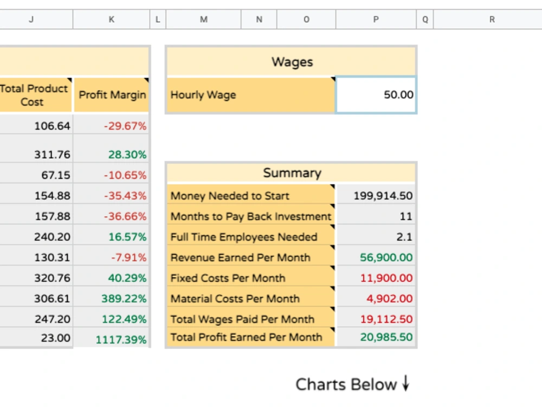Click profit margin cell -36.66%
This screenshot has height=407, width=542.
pyautogui.click(x=111, y=215)
